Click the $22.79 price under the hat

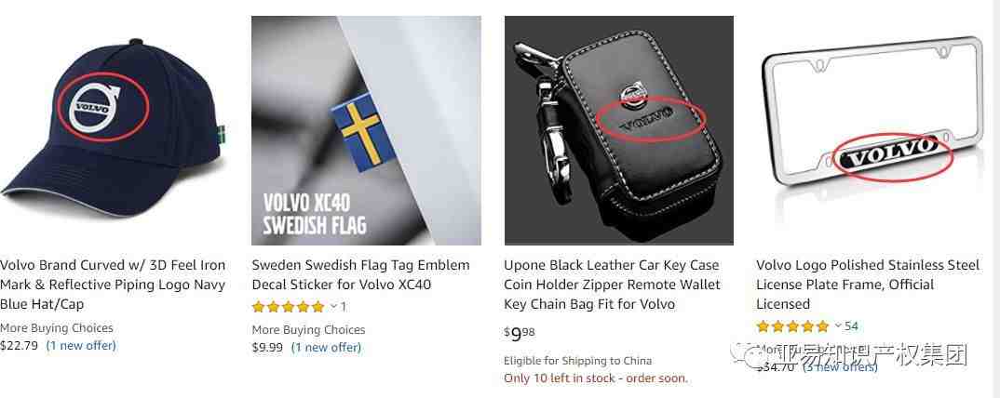point(20,346)
